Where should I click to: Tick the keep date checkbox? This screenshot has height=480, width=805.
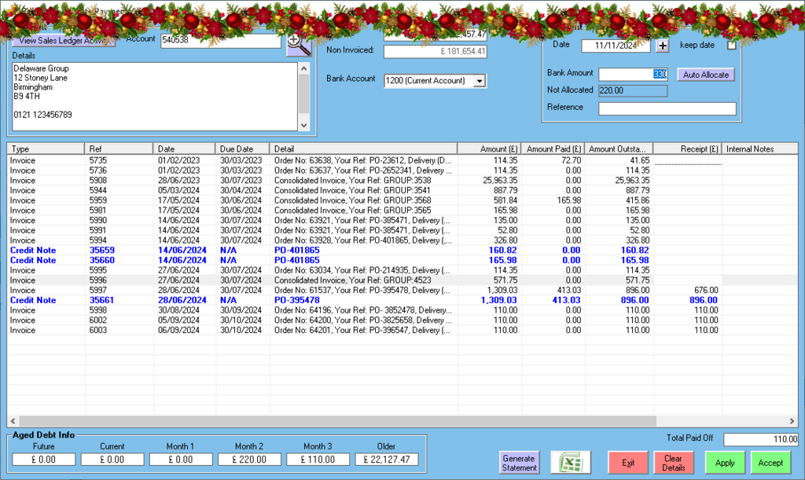pyautogui.click(x=733, y=46)
